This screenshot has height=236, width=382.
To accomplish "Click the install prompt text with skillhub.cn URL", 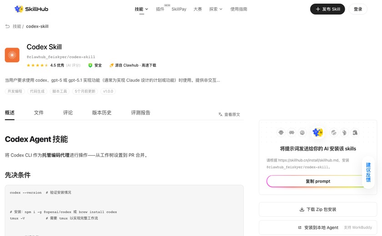I will pyautogui.click(x=308, y=163).
